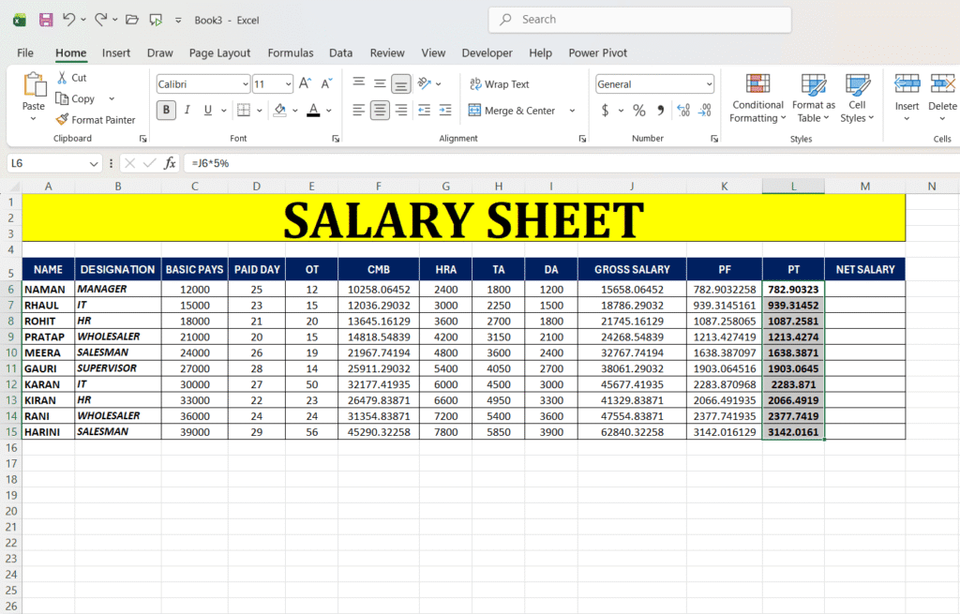Click the Copy icon
Viewport: 960px width, 614px height.
tap(61, 98)
